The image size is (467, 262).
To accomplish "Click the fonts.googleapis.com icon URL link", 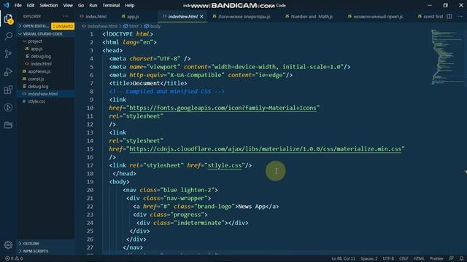I will click(223, 108).
